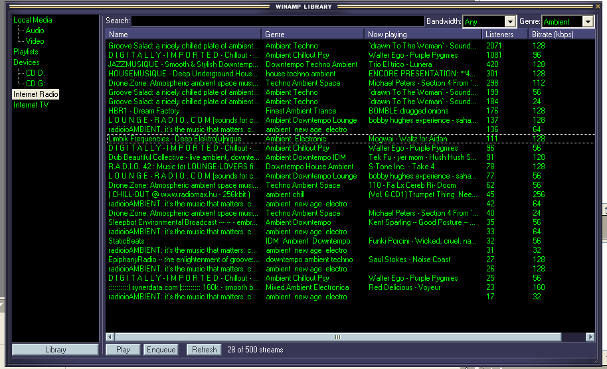Select the CD D: device

click(x=35, y=73)
